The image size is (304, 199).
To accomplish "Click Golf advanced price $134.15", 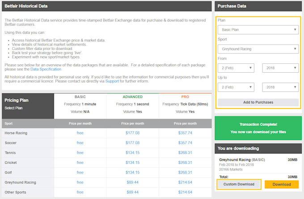I will click(x=133, y=173).
